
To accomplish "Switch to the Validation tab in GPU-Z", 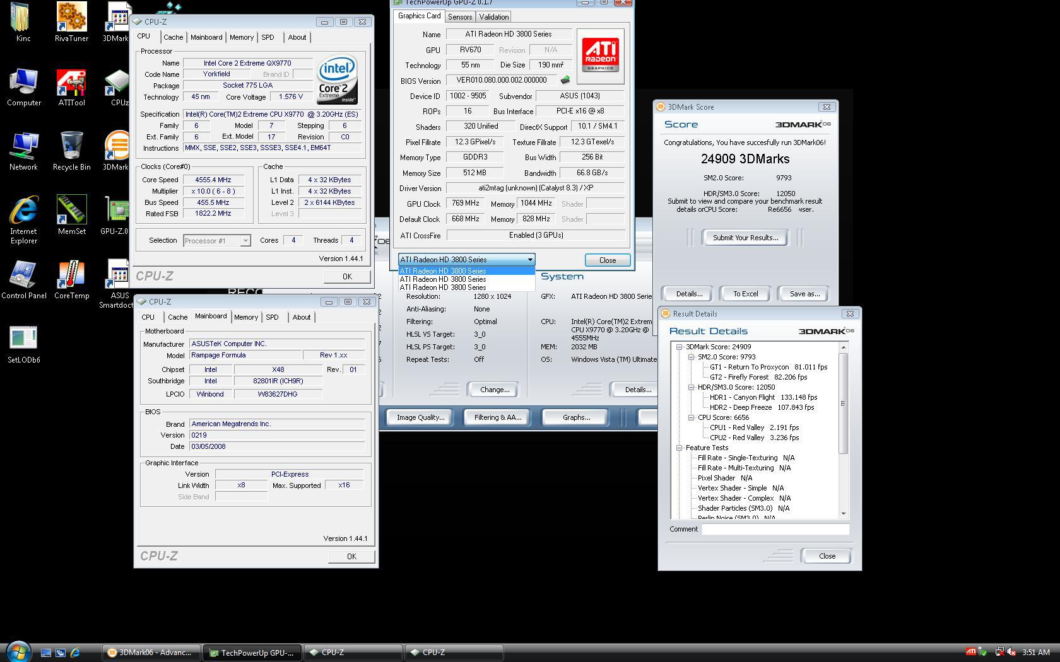I will pyautogui.click(x=493, y=17).
